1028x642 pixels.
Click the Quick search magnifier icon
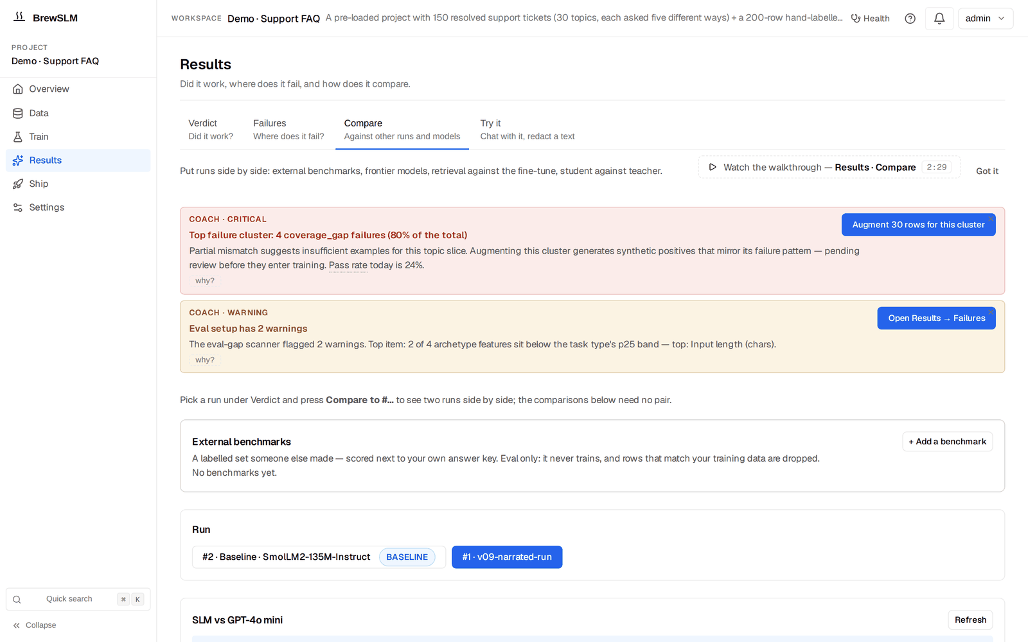coord(17,600)
